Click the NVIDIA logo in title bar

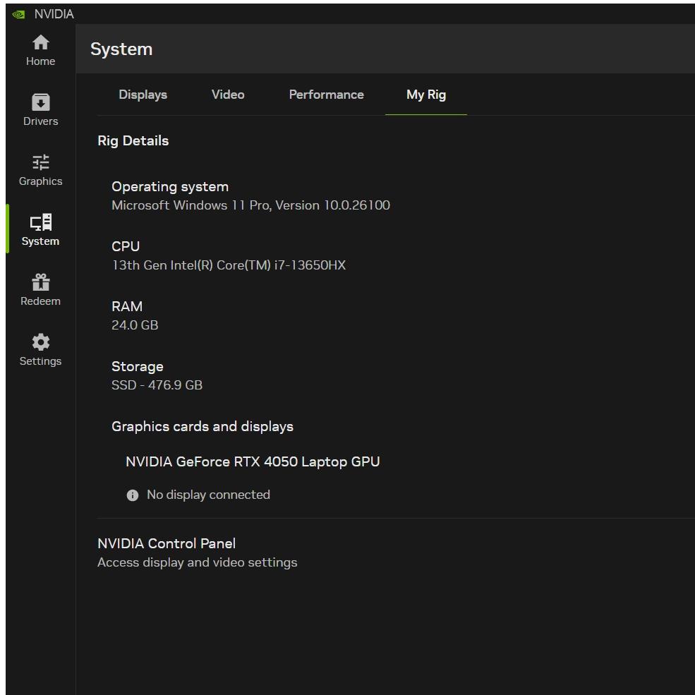click(x=18, y=14)
